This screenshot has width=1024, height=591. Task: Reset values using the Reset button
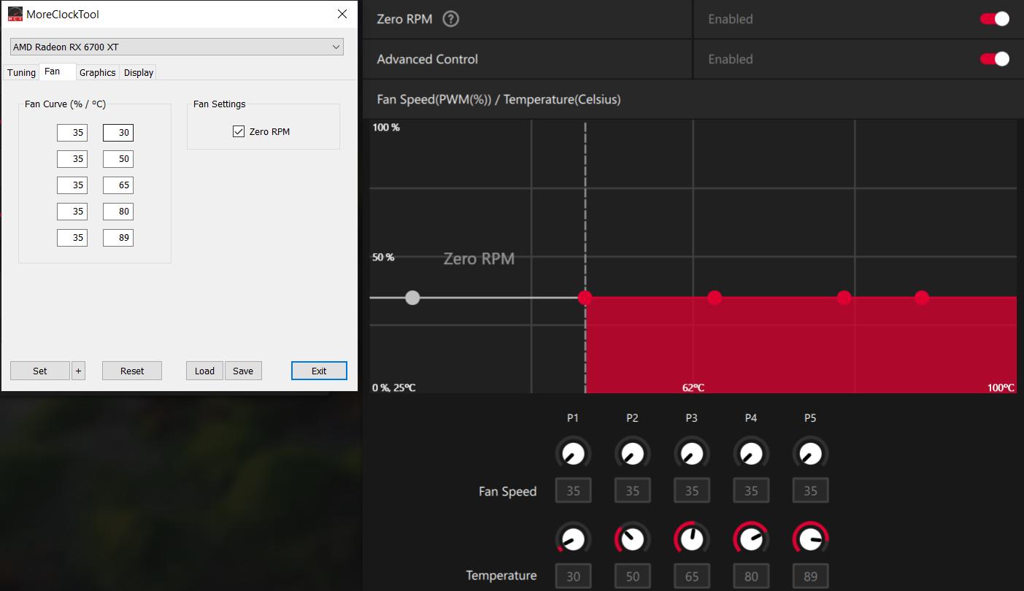[132, 371]
